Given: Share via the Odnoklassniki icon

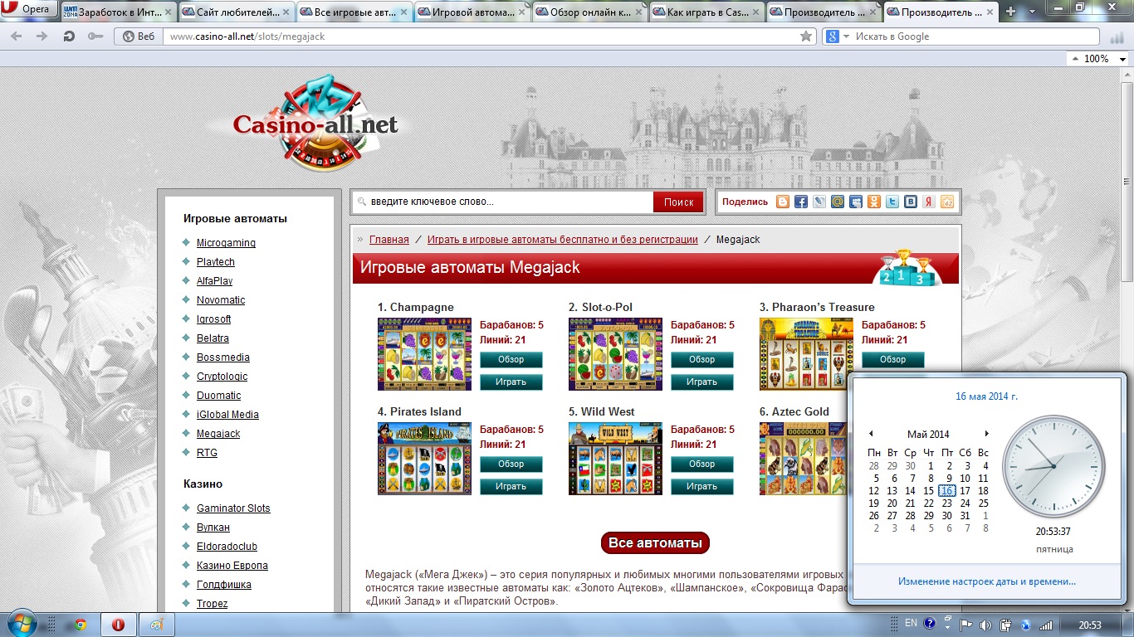Looking at the screenshot, I should 874,202.
